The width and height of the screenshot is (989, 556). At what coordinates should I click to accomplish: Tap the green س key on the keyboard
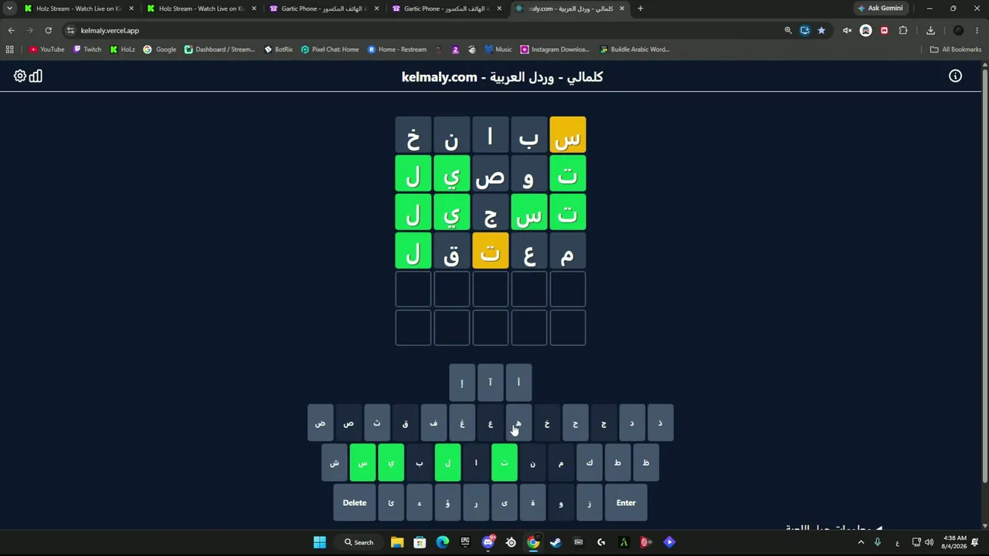pos(362,463)
